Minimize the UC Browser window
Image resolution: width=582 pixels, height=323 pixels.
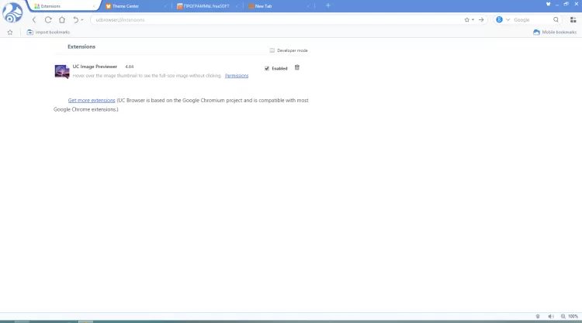[x=557, y=5]
